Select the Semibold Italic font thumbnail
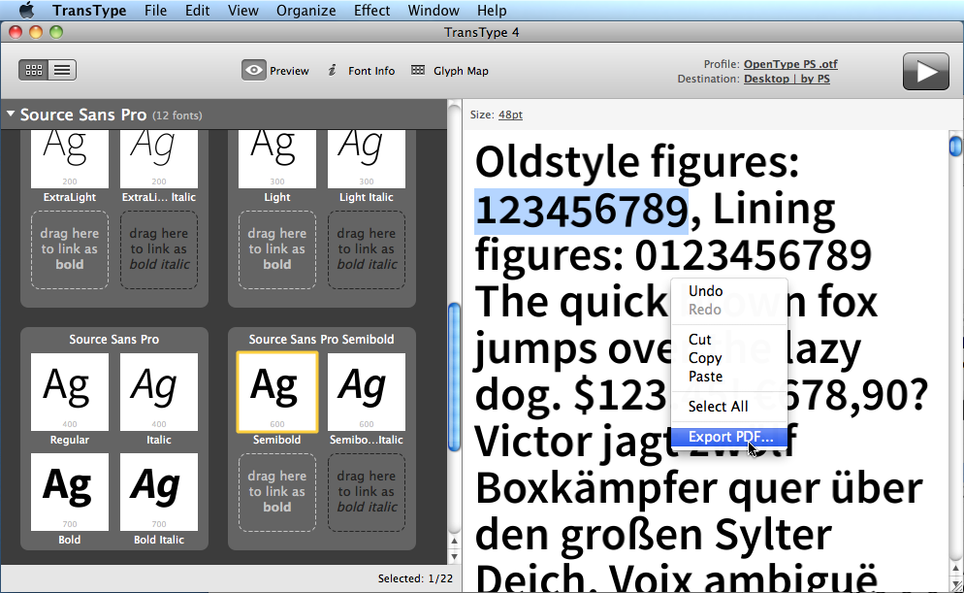This screenshot has width=964, height=593. point(367,392)
